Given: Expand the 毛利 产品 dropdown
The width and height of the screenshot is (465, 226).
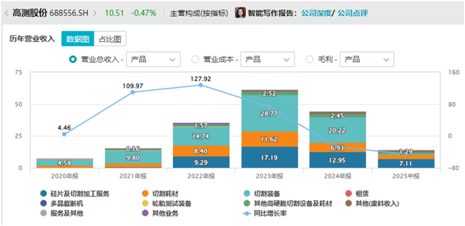Looking at the screenshot, I should (367, 59).
